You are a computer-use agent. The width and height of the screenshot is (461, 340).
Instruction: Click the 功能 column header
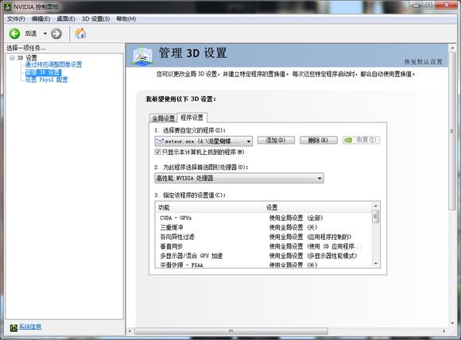click(210, 207)
